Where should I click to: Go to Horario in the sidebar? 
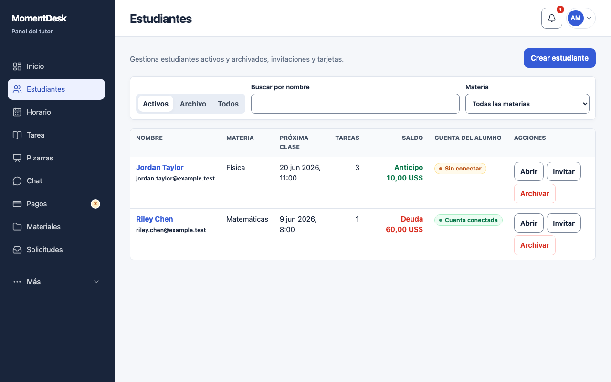[x=56, y=112]
